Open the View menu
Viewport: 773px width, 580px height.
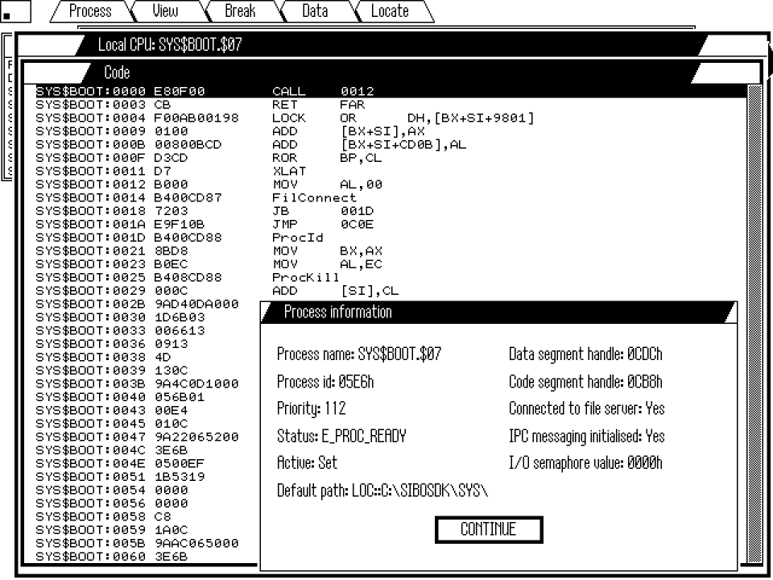tap(165, 11)
